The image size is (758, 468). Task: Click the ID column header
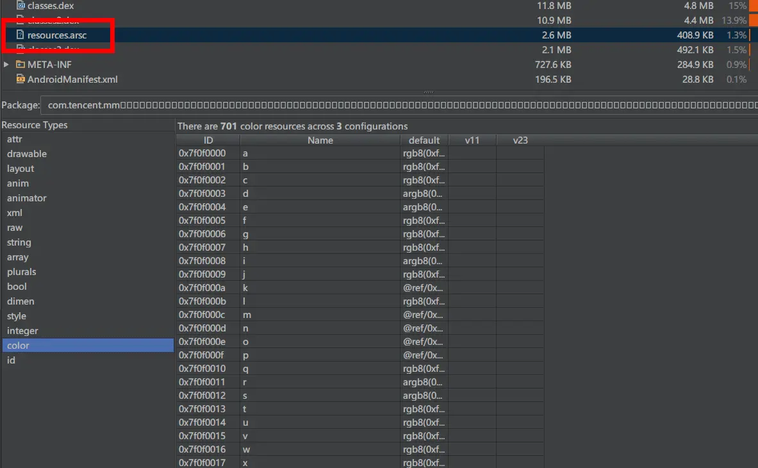[x=208, y=140]
